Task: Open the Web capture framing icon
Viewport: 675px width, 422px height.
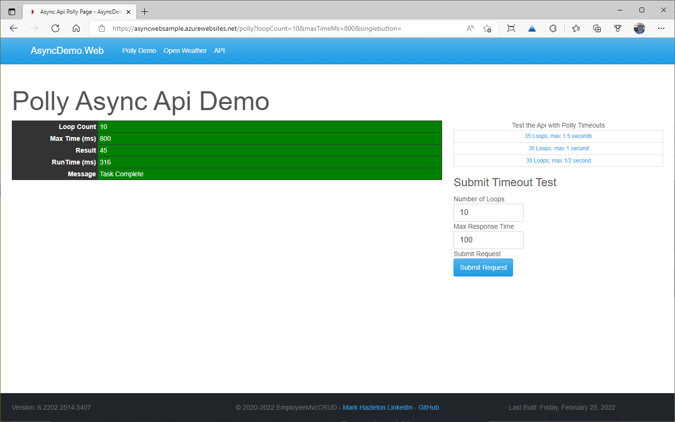Action: click(511, 28)
